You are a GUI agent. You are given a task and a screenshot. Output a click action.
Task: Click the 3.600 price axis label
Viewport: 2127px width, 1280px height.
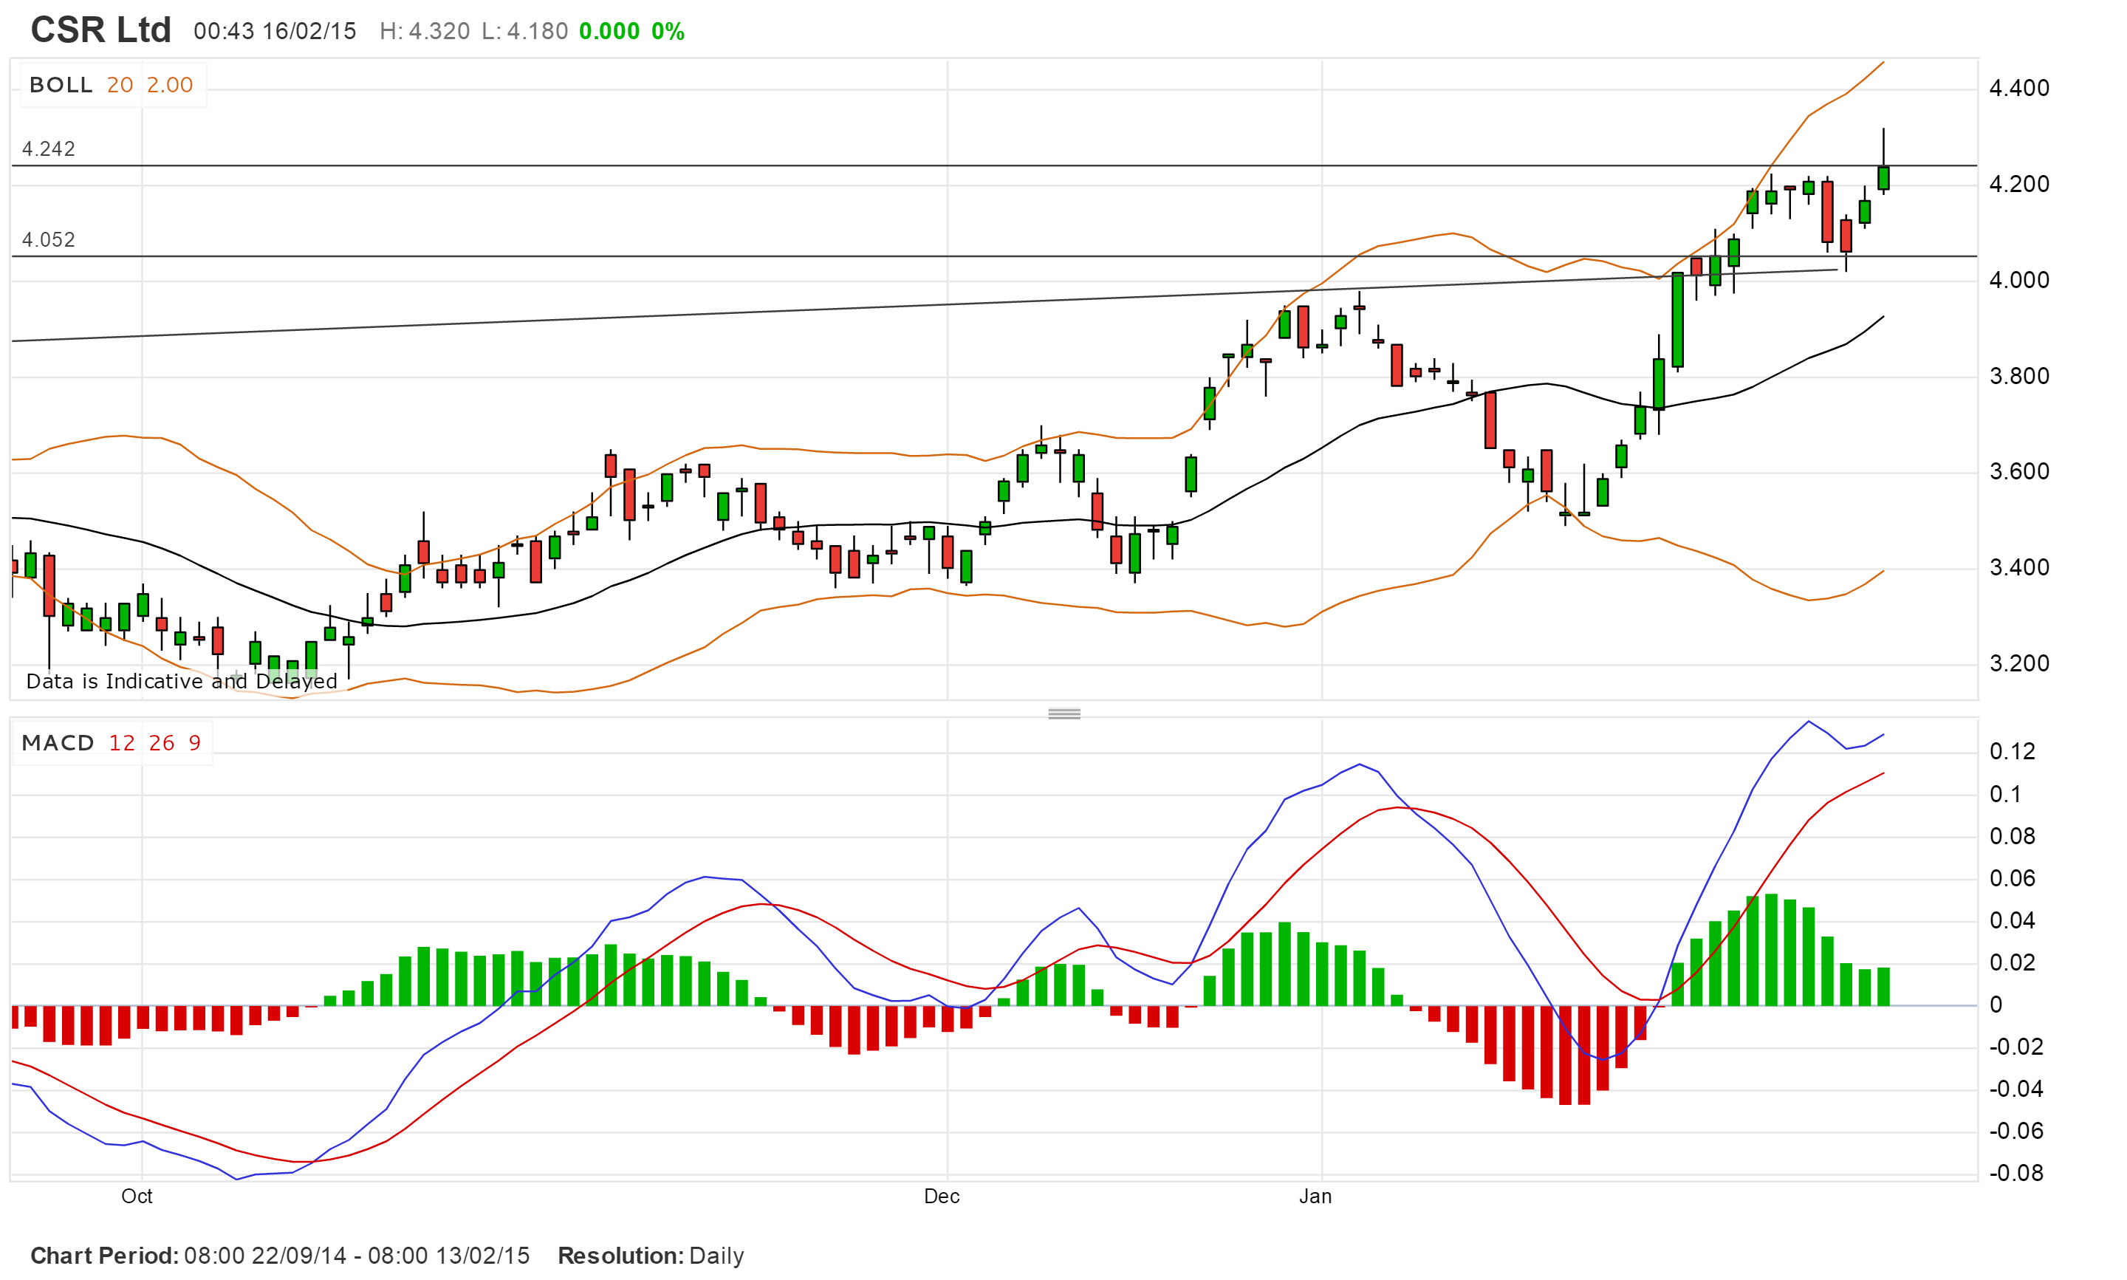[x=2018, y=471]
